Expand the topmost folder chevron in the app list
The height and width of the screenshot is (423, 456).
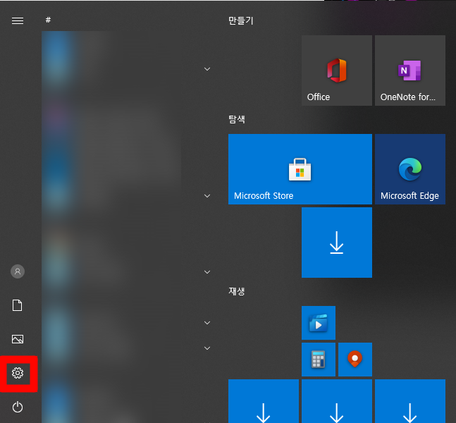[207, 69]
